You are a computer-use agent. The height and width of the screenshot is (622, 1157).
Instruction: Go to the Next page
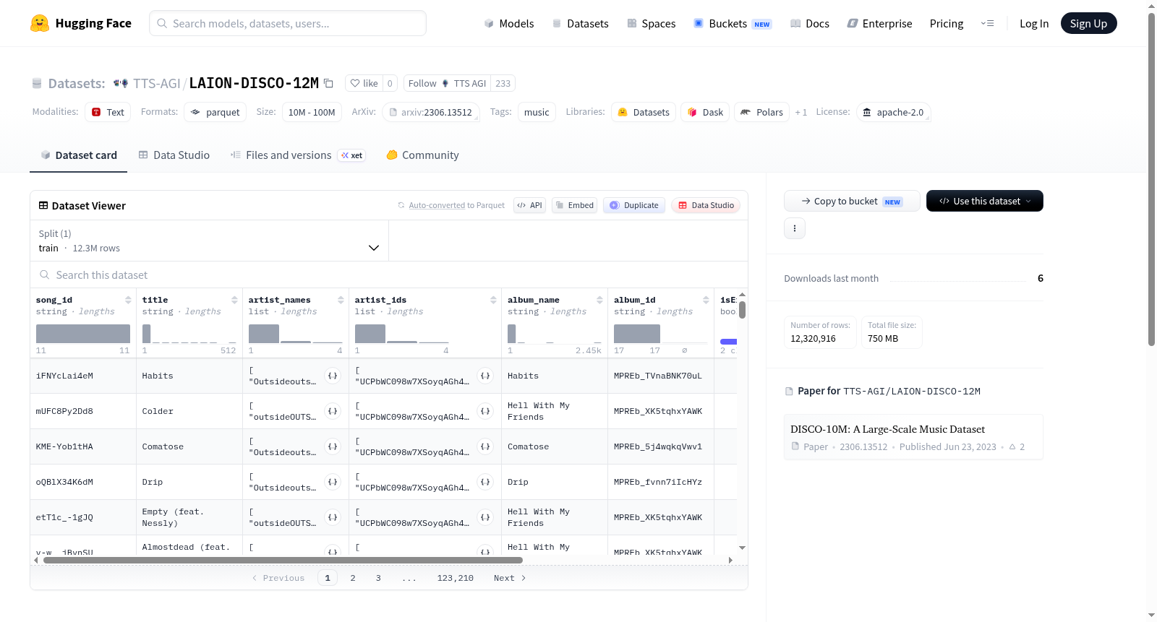pyautogui.click(x=510, y=578)
